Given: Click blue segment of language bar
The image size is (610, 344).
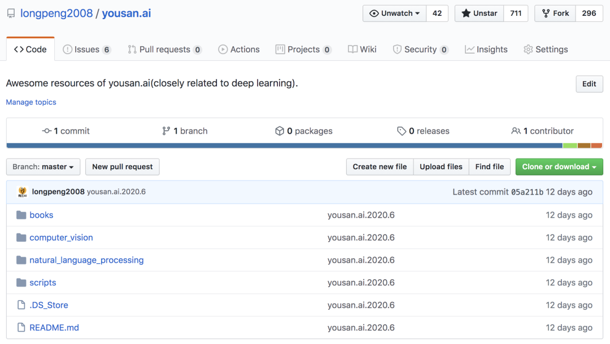Looking at the screenshot, I should [284, 145].
